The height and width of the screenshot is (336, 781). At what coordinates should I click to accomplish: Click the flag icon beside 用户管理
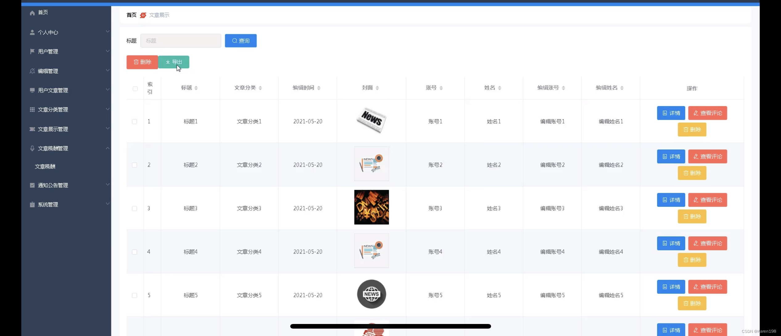[x=32, y=51]
